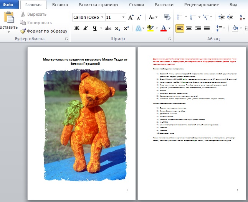Image resolution: width=248 pixels, height=202 pixels.
Task: Click the multilevel list icon
Action: (206, 17)
